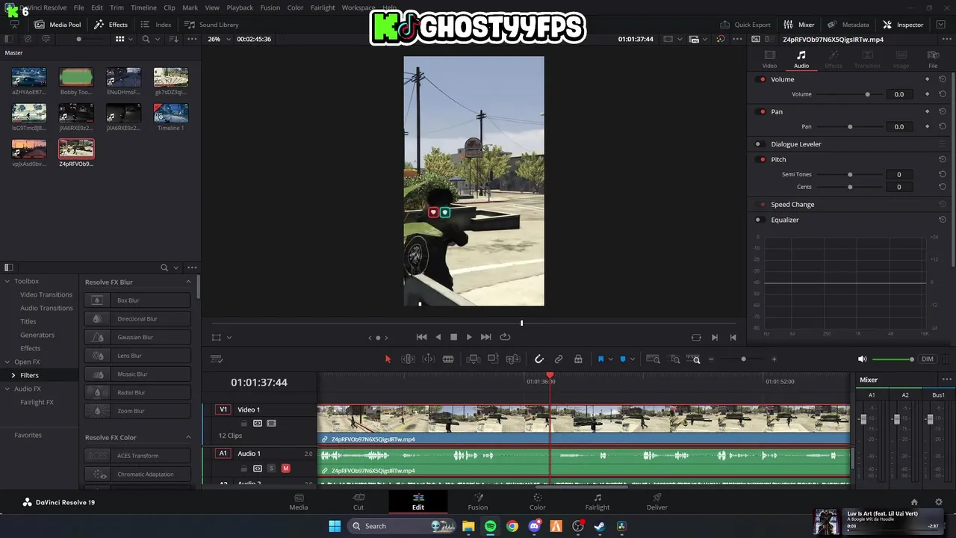This screenshot has height=538, width=956.
Task: Solo Audio 1 track with S button
Action: (x=271, y=469)
